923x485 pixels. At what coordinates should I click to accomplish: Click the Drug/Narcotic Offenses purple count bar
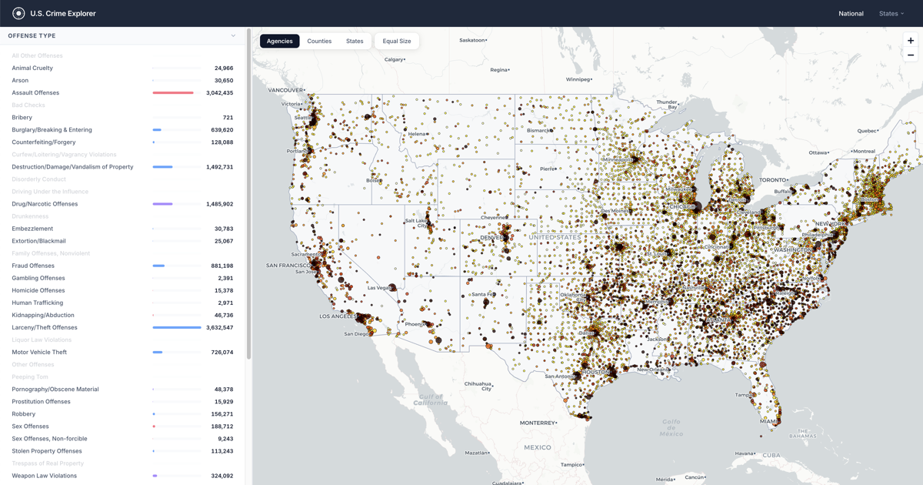point(162,204)
